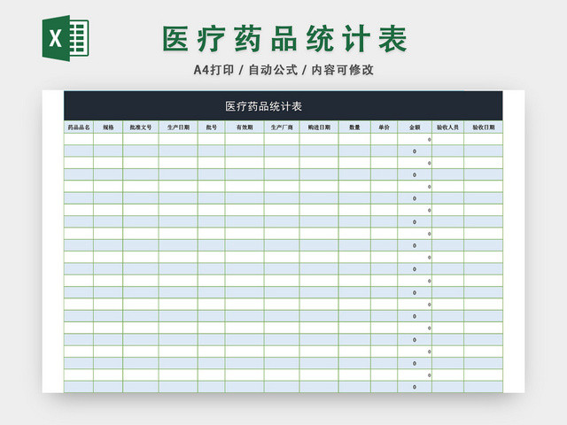Select the 验收人员 column header
The height and width of the screenshot is (425, 567).
tap(447, 127)
